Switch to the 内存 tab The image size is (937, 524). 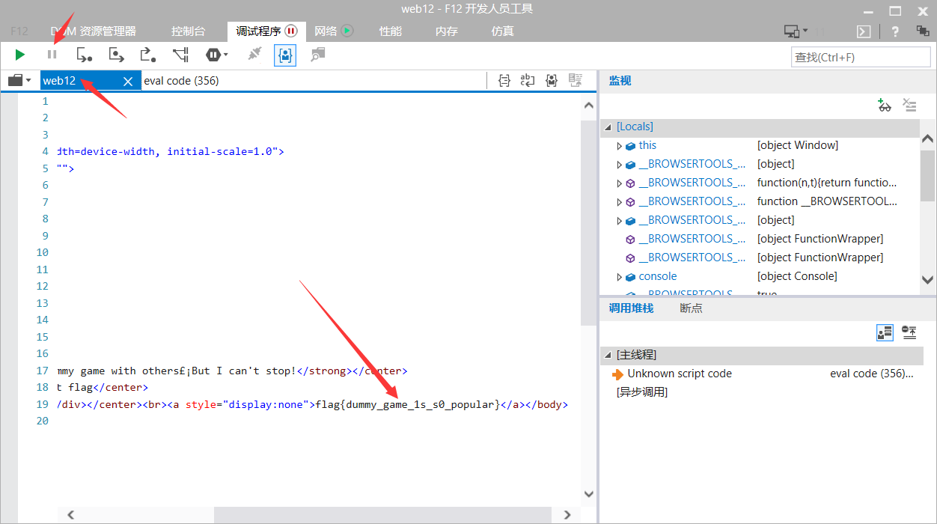click(447, 31)
